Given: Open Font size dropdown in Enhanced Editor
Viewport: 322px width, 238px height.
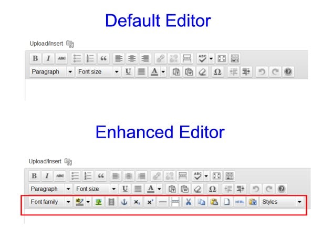Looking at the screenshot, I should pyautogui.click(x=96, y=189).
